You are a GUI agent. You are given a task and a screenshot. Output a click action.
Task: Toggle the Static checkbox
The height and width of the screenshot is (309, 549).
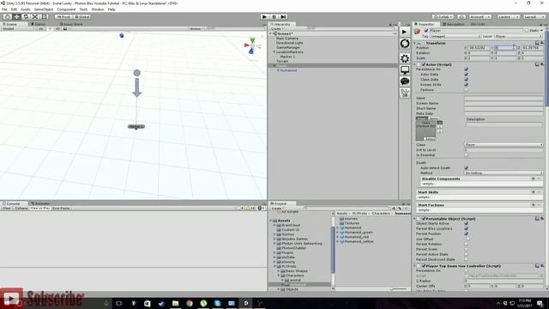pos(526,31)
